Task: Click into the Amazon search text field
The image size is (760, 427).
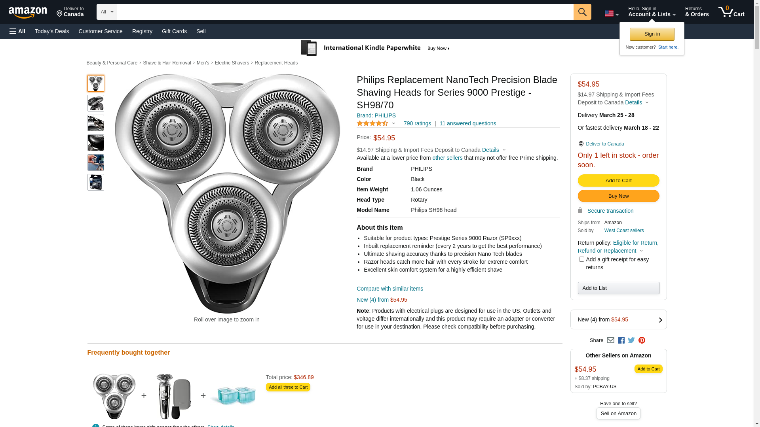Action: click(345, 12)
